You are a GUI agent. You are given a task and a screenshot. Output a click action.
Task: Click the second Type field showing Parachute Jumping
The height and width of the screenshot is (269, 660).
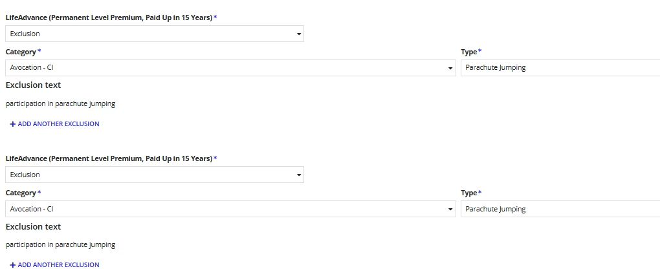[x=560, y=210]
